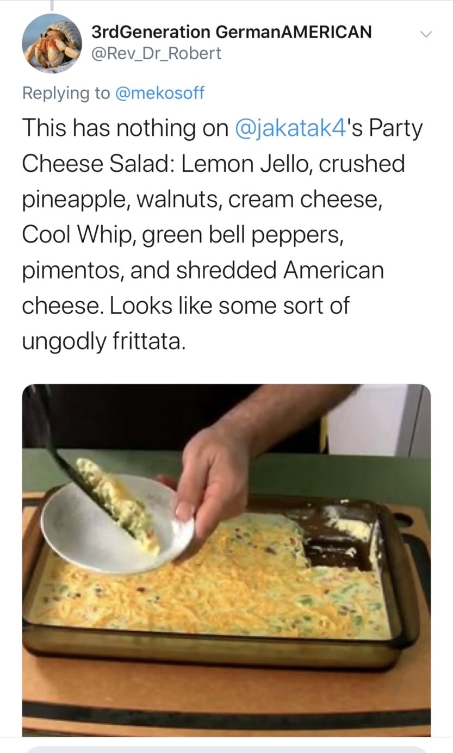
Task: Select the @Rev_Dr_Robert handle
Action: 157,53
